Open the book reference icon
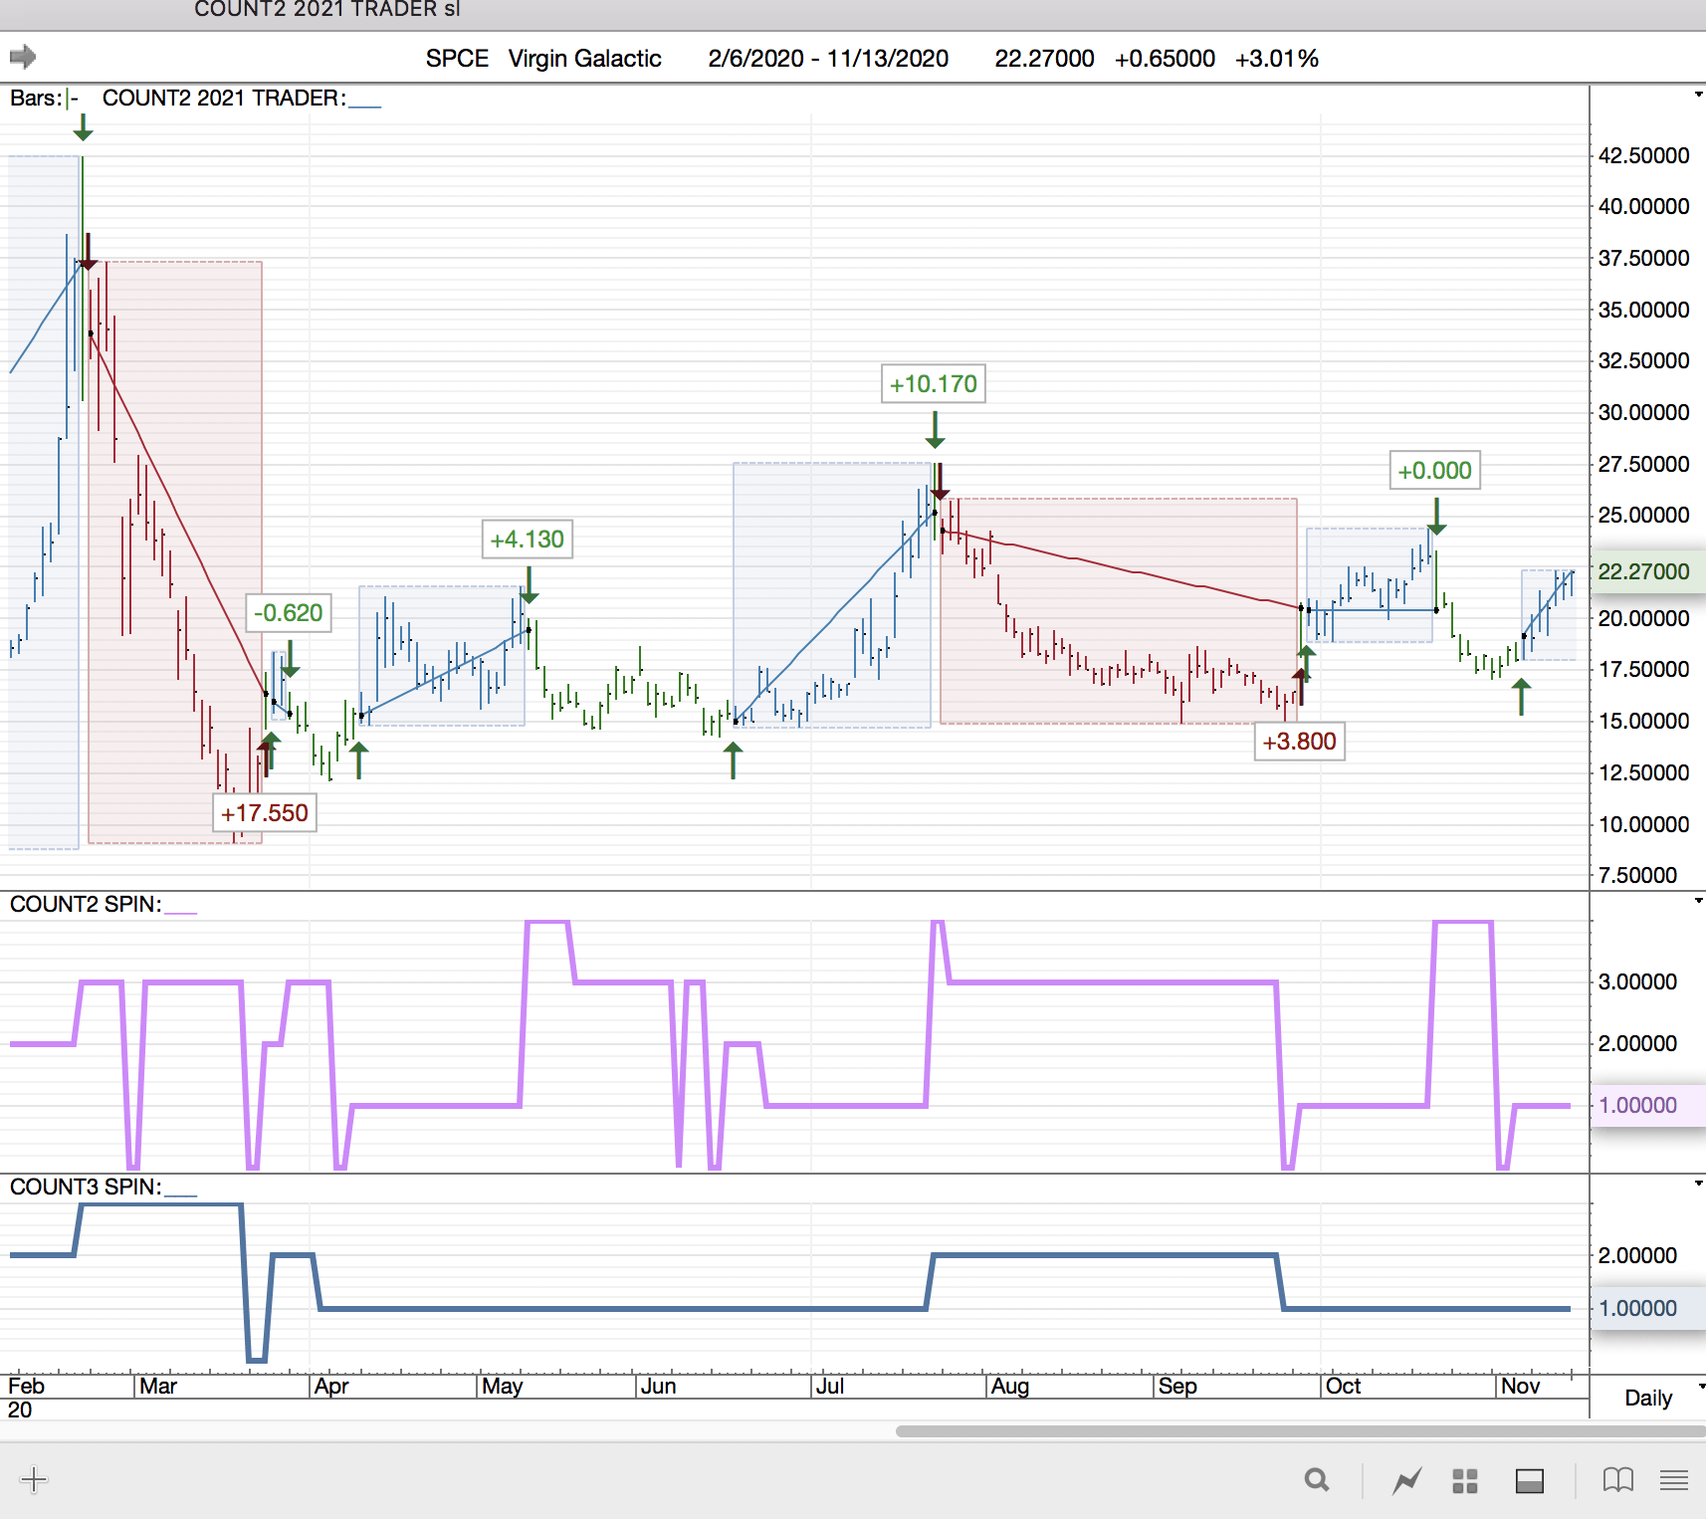This screenshot has height=1519, width=1706. [x=1617, y=1480]
